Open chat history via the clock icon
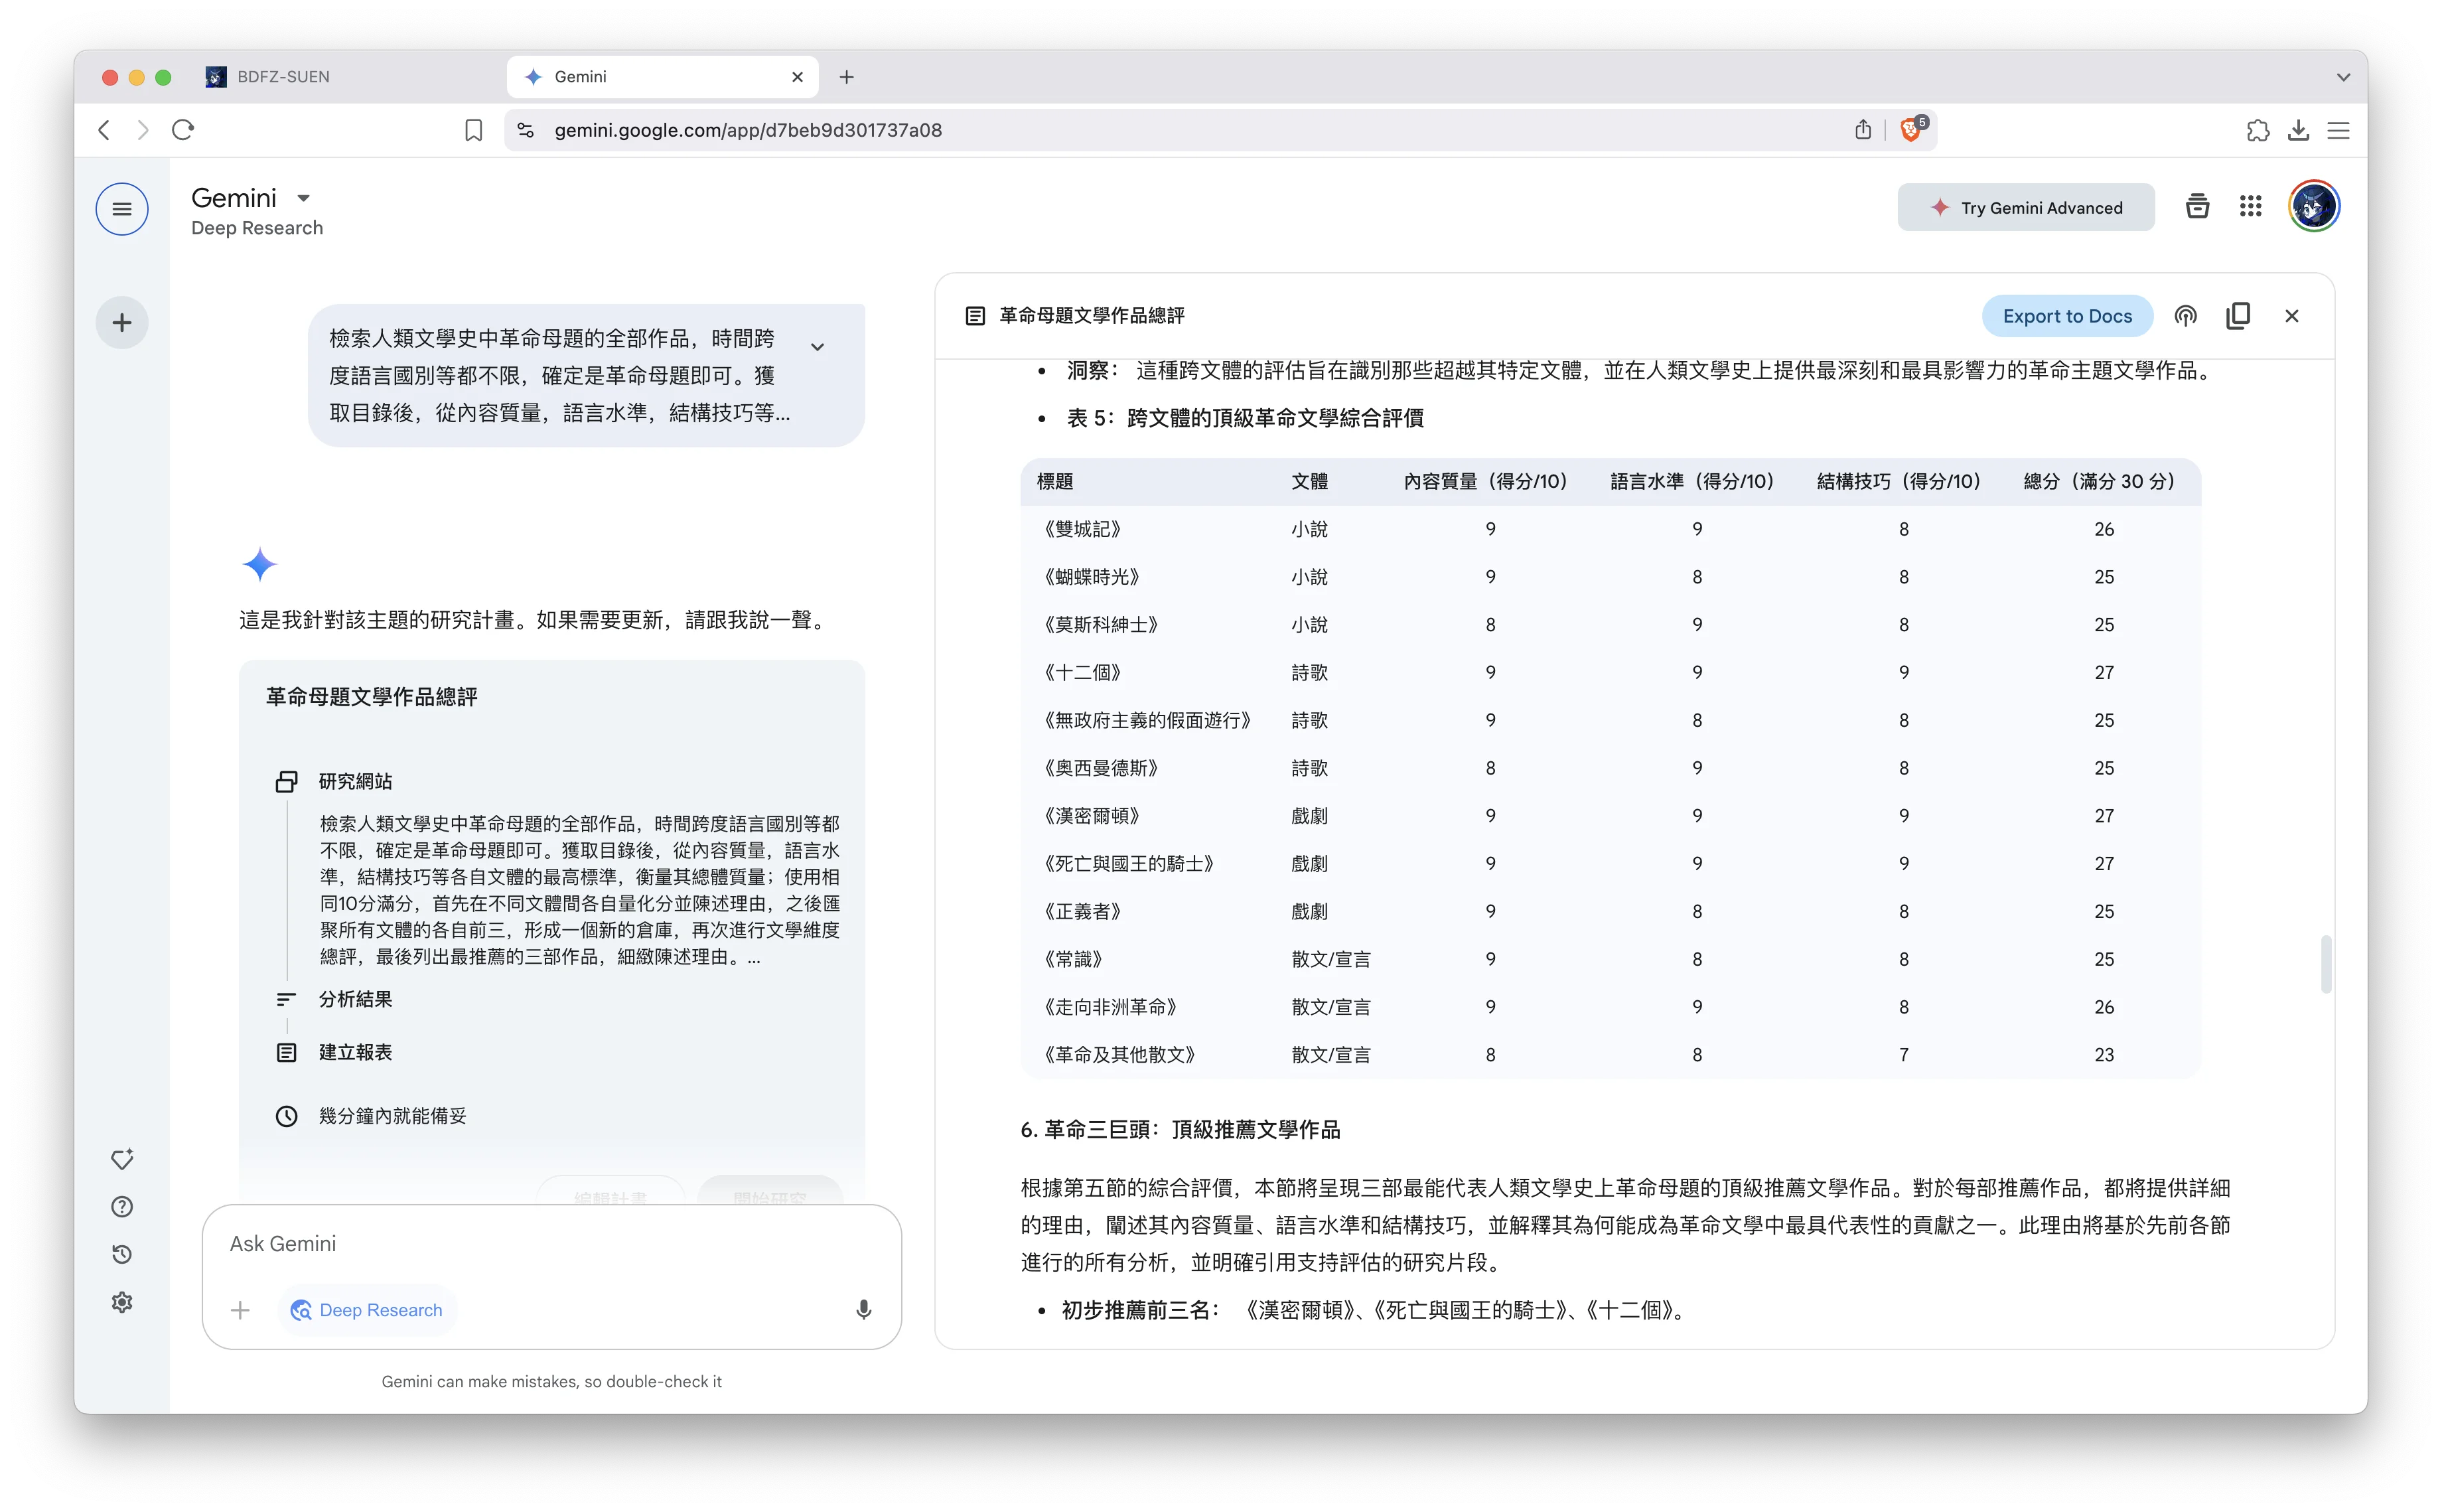 (121, 1254)
